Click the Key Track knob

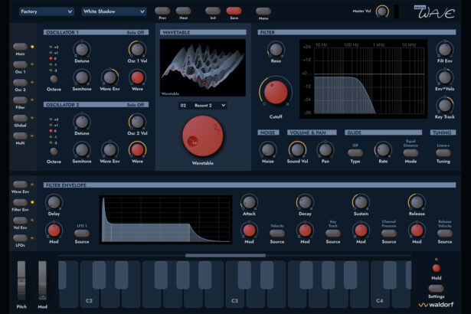tap(444, 105)
